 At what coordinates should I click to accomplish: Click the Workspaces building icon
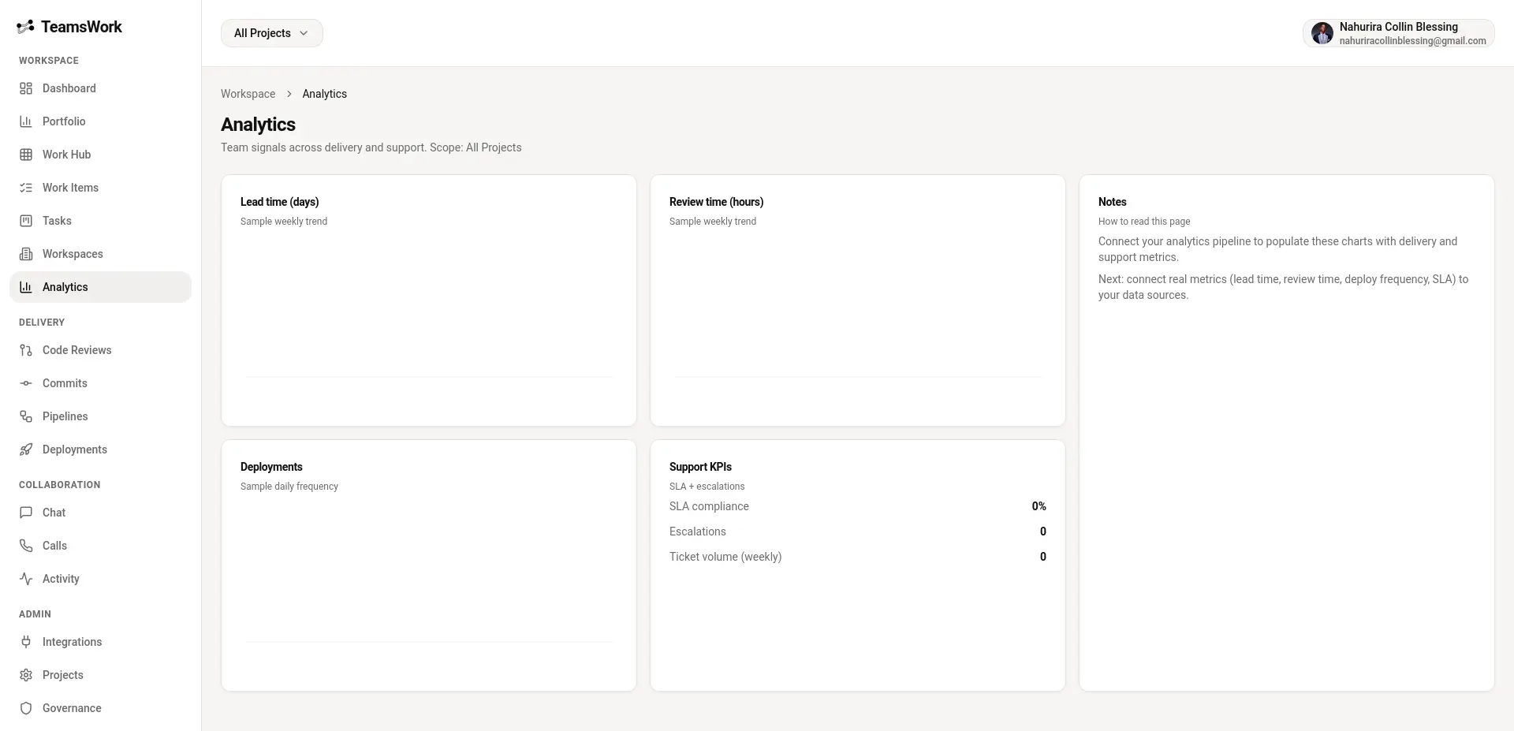(x=26, y=254)
